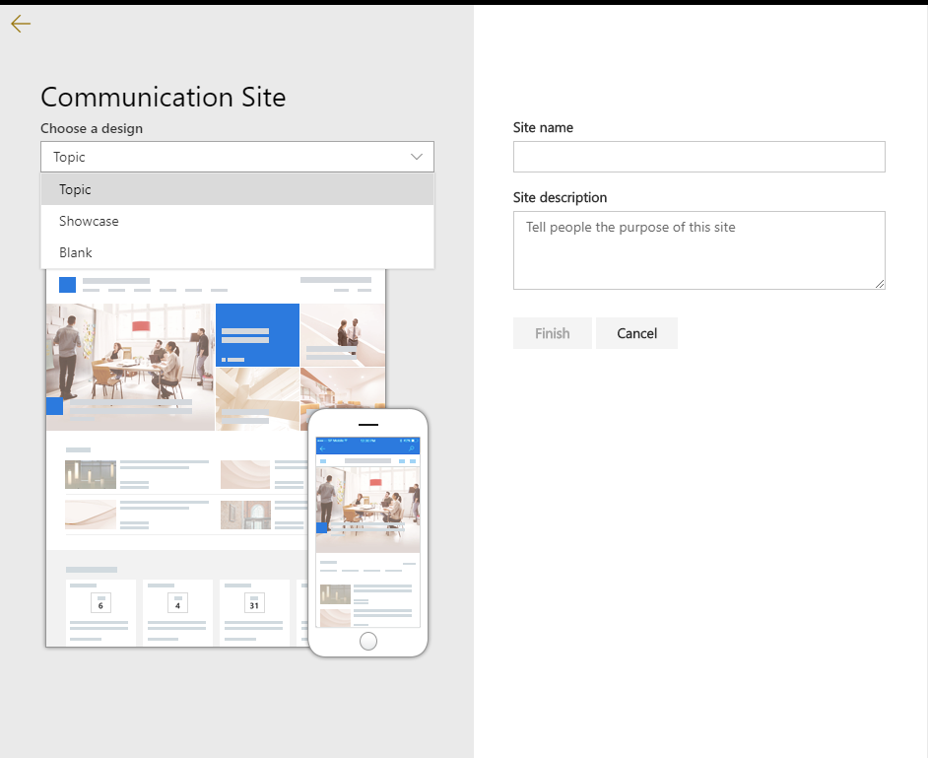Select Topic from the design list

pyautogui.click(x=74, y=188)
